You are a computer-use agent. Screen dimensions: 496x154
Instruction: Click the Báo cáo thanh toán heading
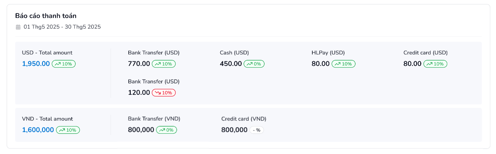(x=46, y=16)
